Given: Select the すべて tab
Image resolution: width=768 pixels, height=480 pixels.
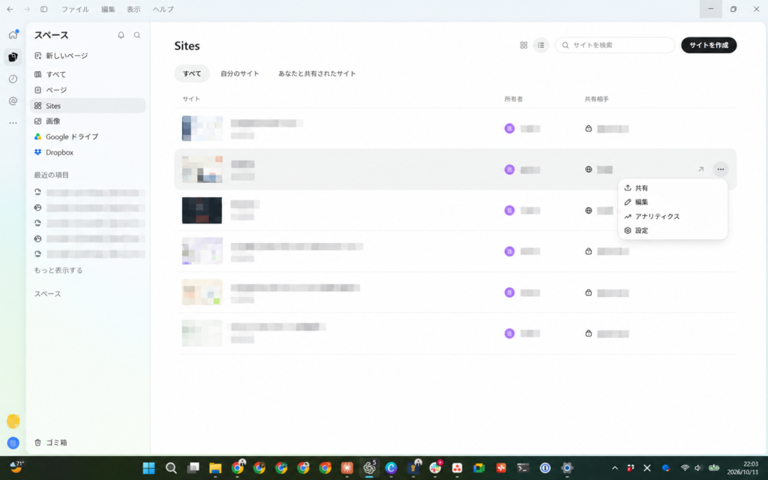Looking at the screenshot, I should click(192, 73).
